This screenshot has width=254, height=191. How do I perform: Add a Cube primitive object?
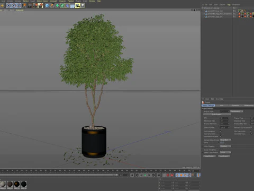pyautogui.click(x=47, y=6)
